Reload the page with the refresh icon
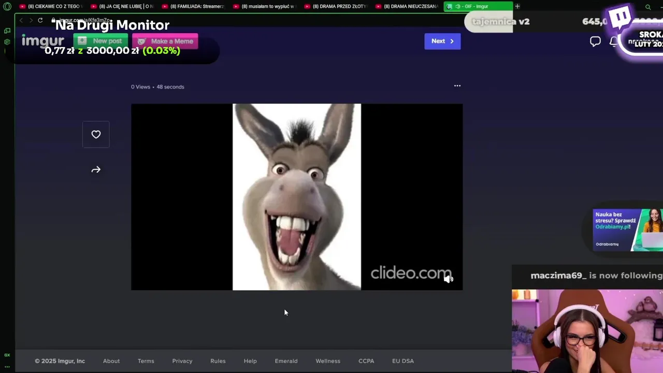This screenshot has height=373, width=663. pyautogui.click(x=40, y=20)
